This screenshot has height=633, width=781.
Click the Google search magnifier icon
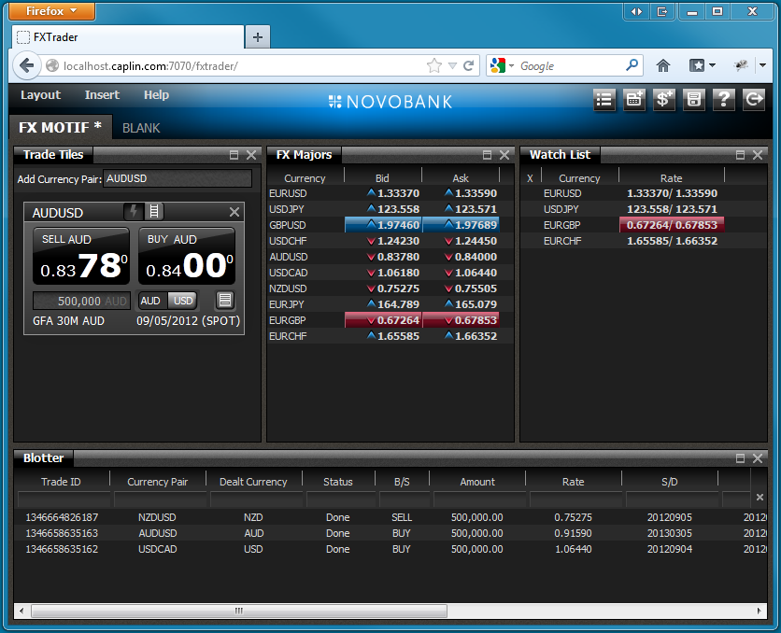point(632,65)
